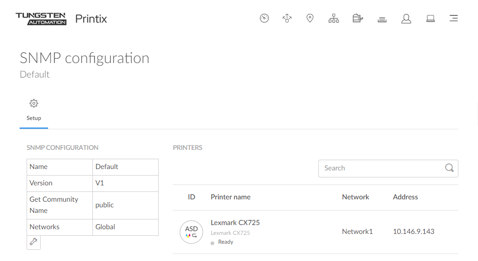
Task: Open Computers via the laptop icon
Action: [430, 19]
